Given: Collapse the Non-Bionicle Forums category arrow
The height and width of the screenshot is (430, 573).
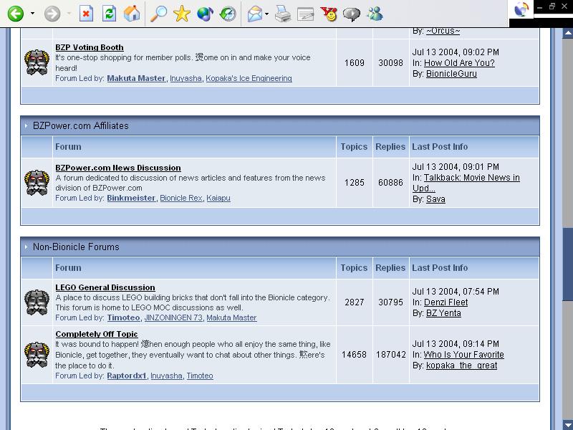Looking at the screenshot, I should 26,247.
